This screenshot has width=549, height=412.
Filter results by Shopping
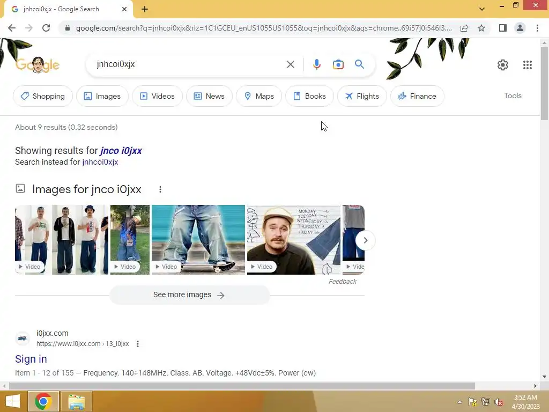(43, 96)
